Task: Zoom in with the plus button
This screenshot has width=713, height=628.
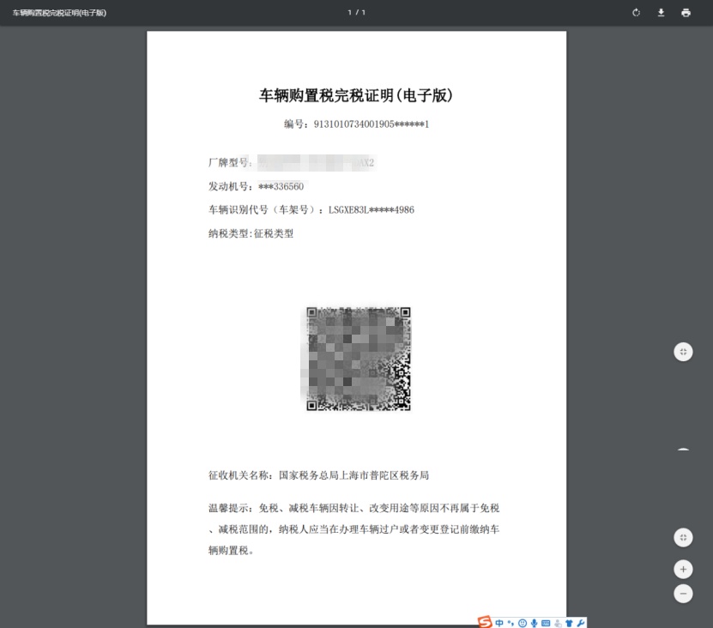Action: tap(683, 569)
